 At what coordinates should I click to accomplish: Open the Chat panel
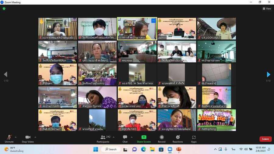pos(125,138)
